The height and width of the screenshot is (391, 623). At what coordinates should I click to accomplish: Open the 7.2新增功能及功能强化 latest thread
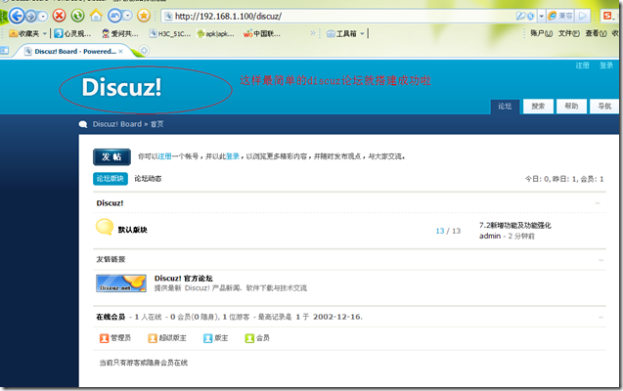pyautogui.click(x=514, y=226)
